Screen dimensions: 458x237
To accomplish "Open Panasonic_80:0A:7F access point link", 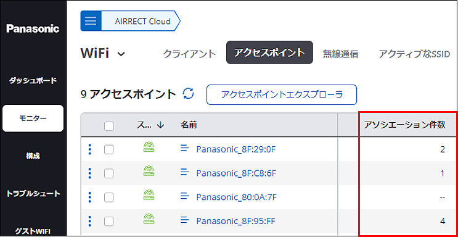I will (236, 197).
